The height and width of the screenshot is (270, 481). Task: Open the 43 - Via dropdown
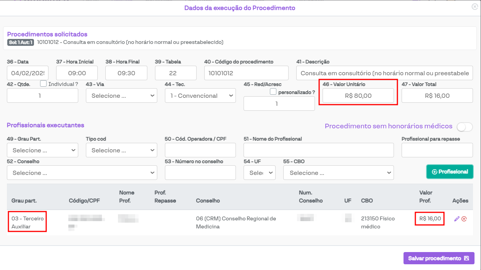pyautogui.click(x=121, y=96)
